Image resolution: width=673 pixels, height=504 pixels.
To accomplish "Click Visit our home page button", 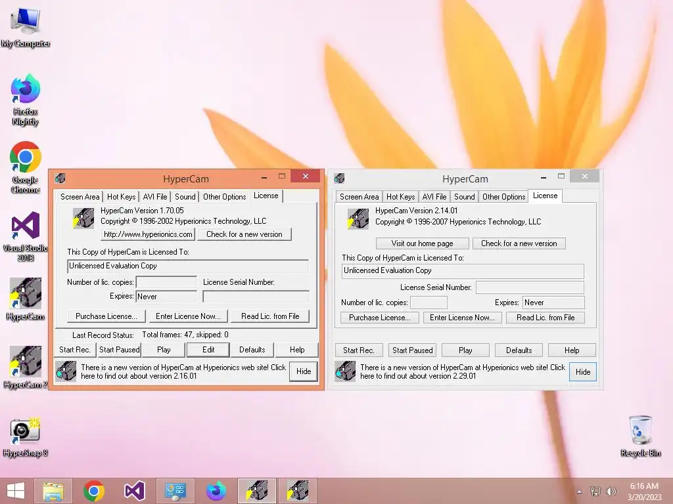I will (423, 243).
